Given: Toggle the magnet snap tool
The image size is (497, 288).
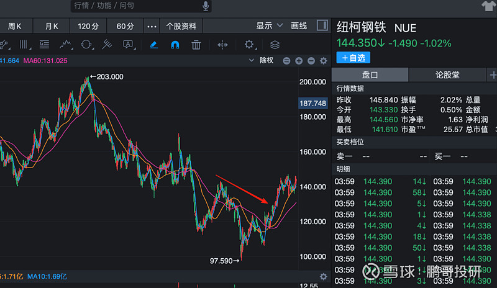Looking at the screenshot, I should [x=175, y=45].
